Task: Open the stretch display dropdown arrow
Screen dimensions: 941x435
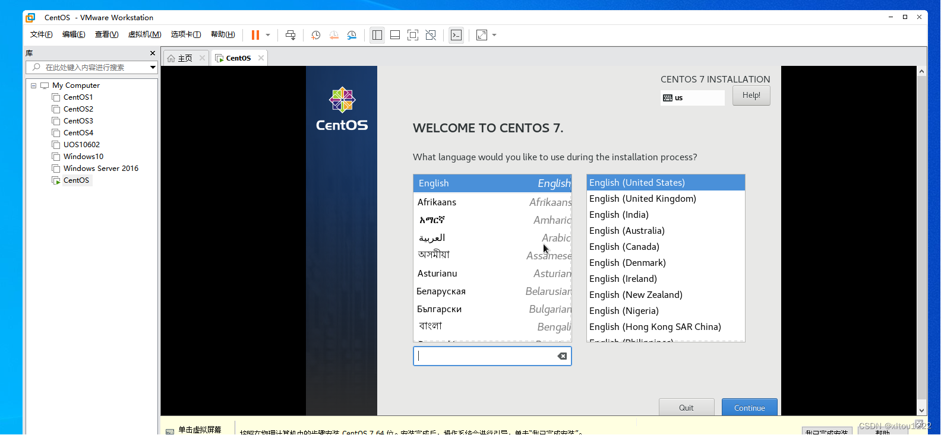Action: point(494,35)
